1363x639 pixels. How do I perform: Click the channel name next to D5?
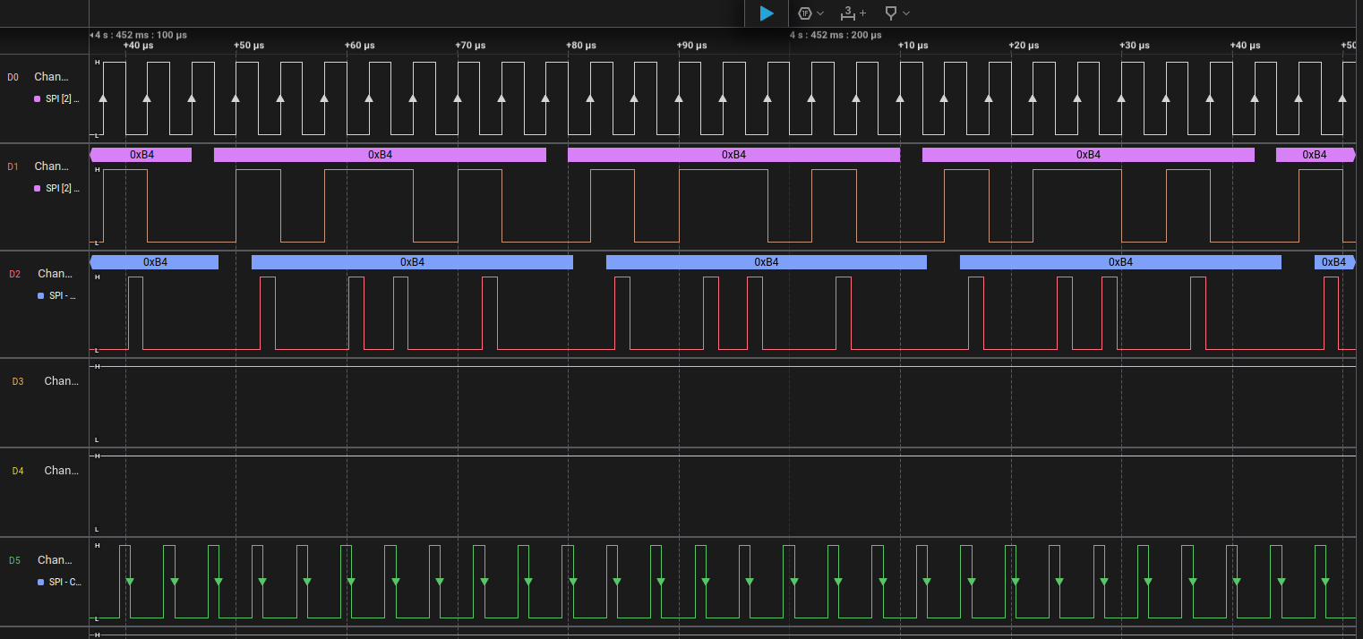point(56,560)
